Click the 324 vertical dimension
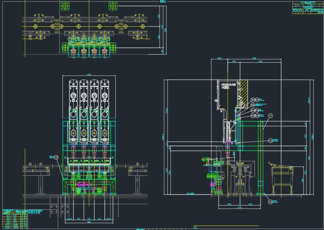 (x=309, y=158)
